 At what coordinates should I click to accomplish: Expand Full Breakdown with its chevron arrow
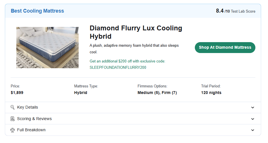[253, 130]
